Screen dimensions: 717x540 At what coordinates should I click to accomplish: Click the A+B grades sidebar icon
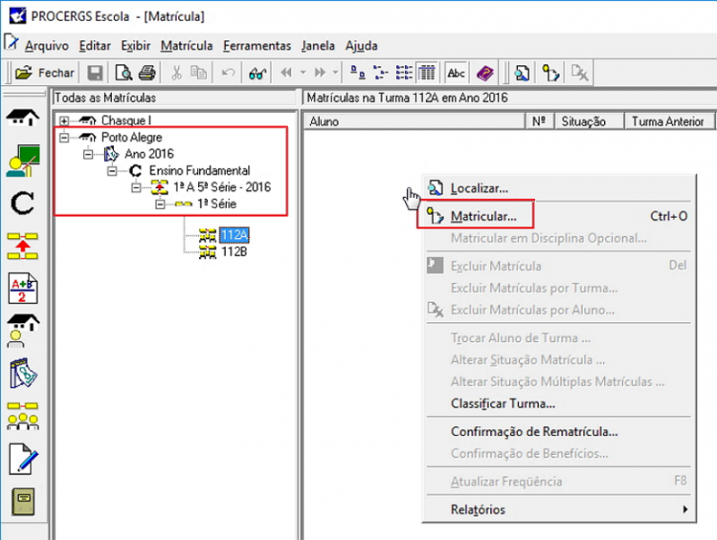[x=23, y=287]
